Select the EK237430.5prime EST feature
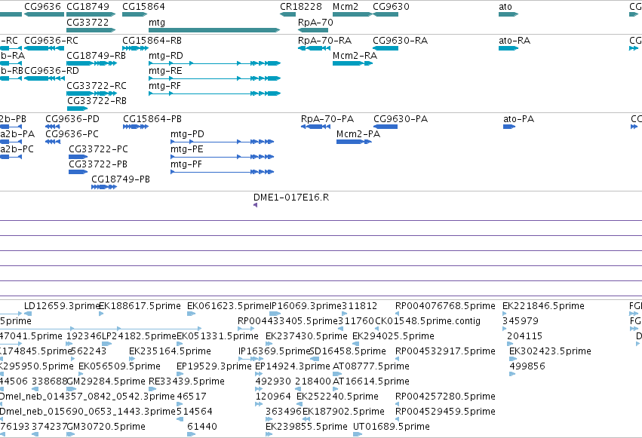 [x=269, y=344]
